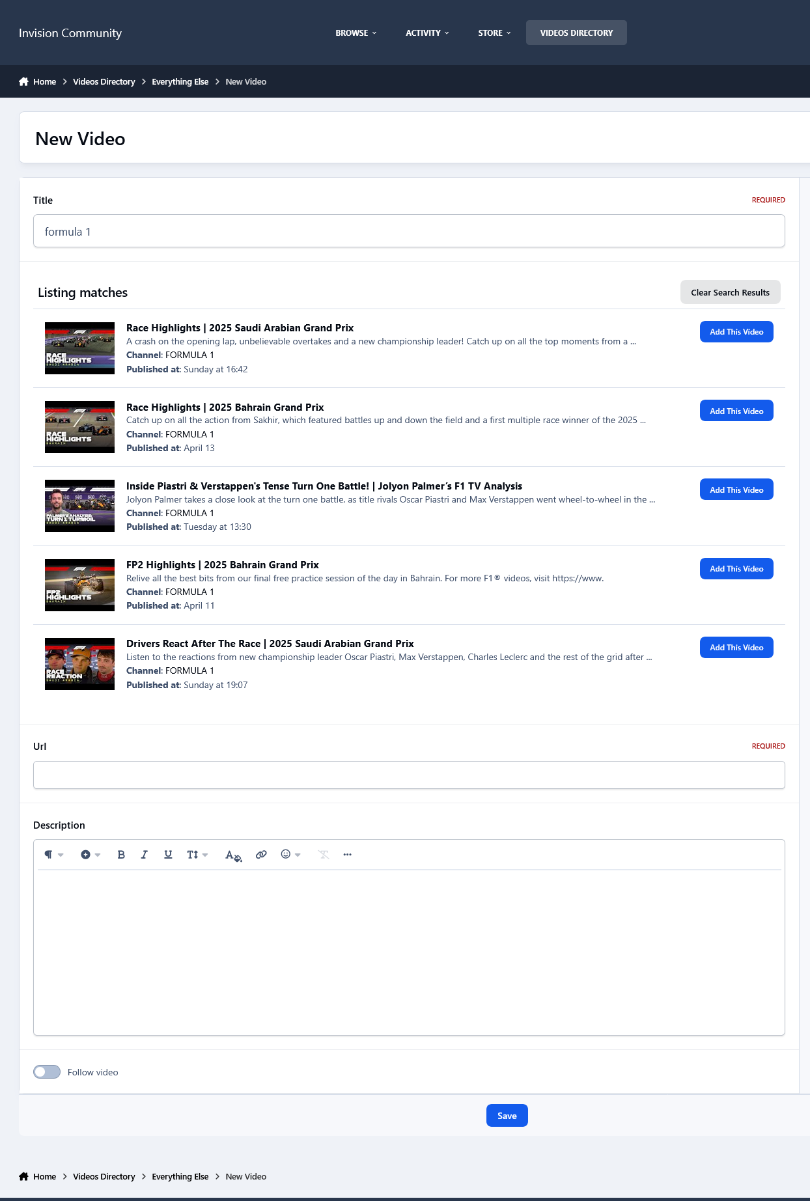Image resolution: width=810 pixels, height=1201 pixels.
Task: Expand the Browse menu
Action: 356,33
